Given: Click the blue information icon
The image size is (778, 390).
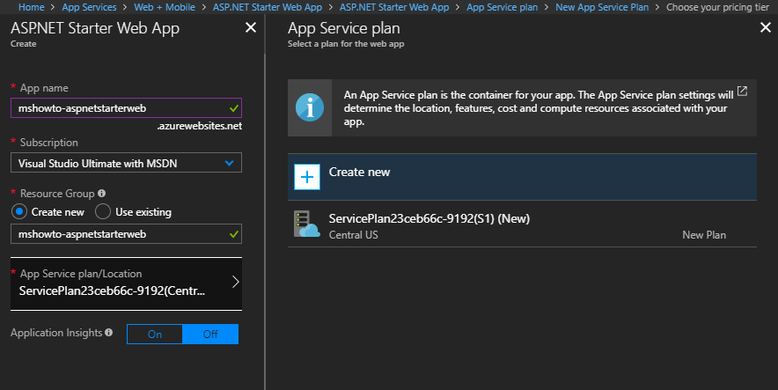Looking at the screenshot, I should pyautogui.click(x=310, y=107).
